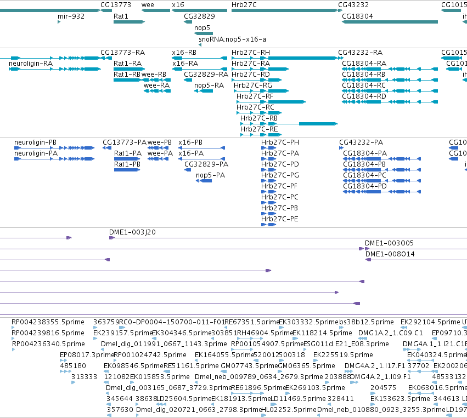This screenshot has height=418, width=467.
Task: Click the "mir-932" gene label
Action: (71, 16)
